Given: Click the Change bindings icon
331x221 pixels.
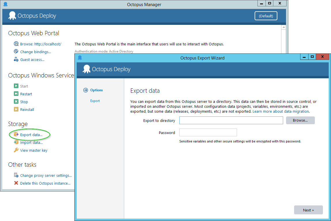Looking at the screenshot, I should pyautogui.click(x=16, y=52).
